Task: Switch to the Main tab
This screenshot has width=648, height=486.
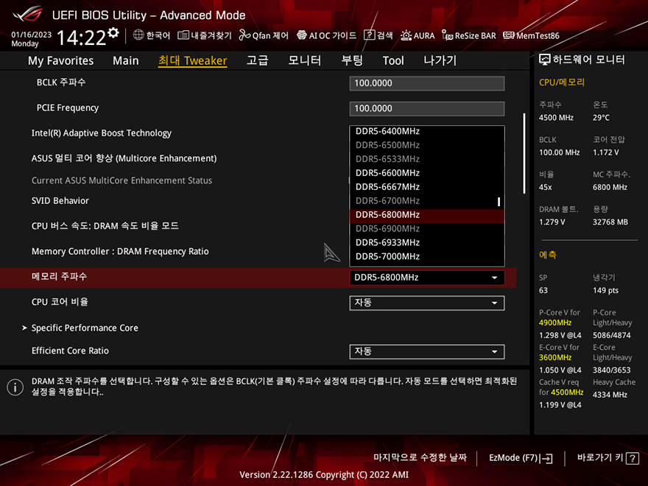Action: click(126, 60)
